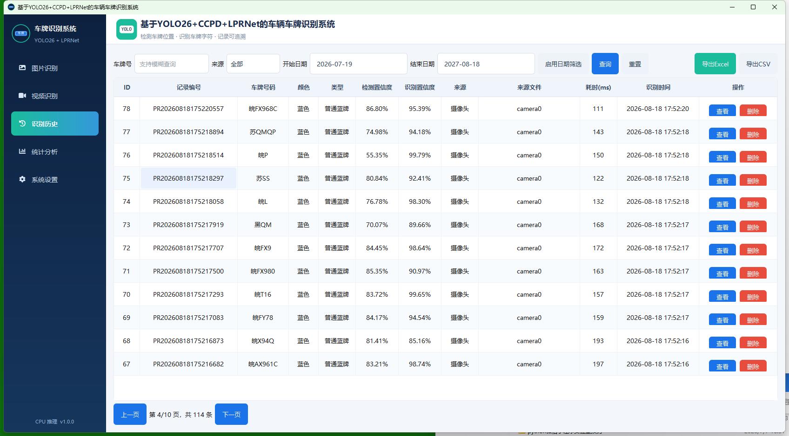Click 删除 for plate 皖AX961C row
The image size is (789, 436).
[753, 366]
